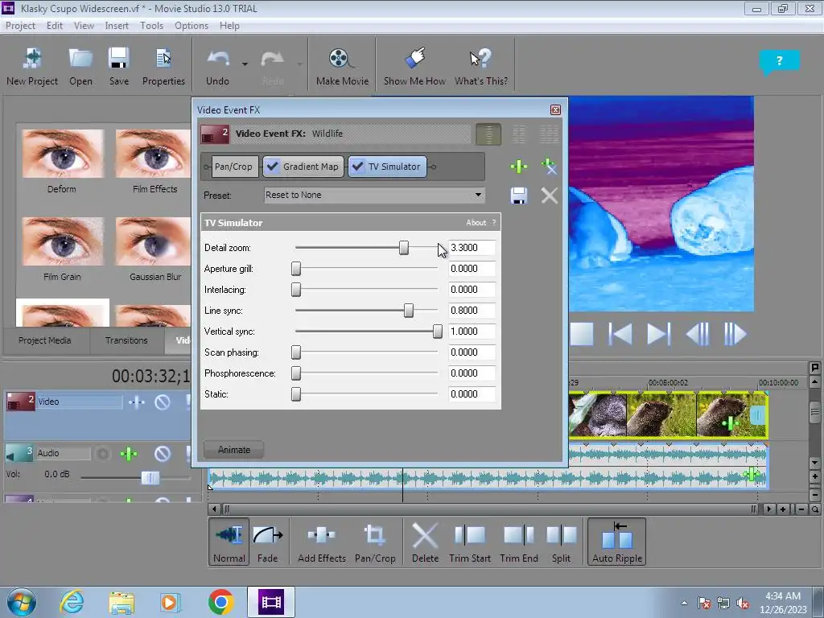Mute the Audio track

[x=163, y=454]
